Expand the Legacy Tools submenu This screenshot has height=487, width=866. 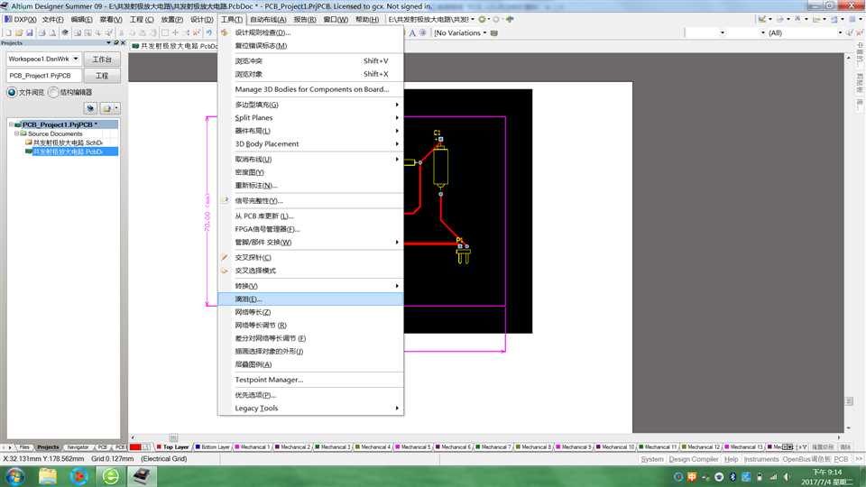coord(311,408)
